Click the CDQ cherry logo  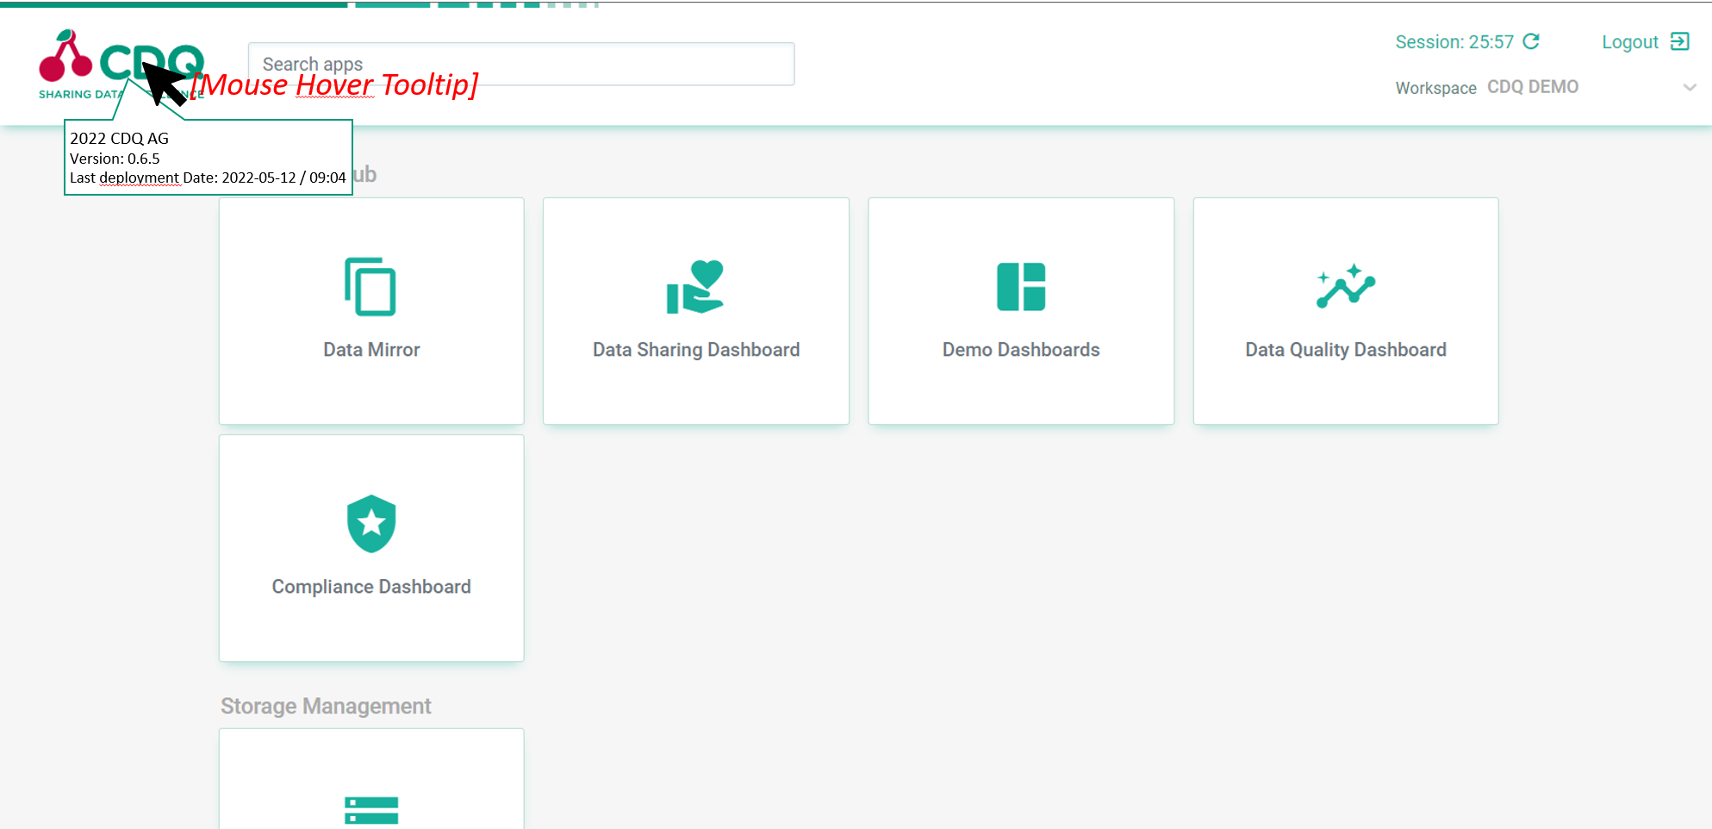tap(67, 59)
